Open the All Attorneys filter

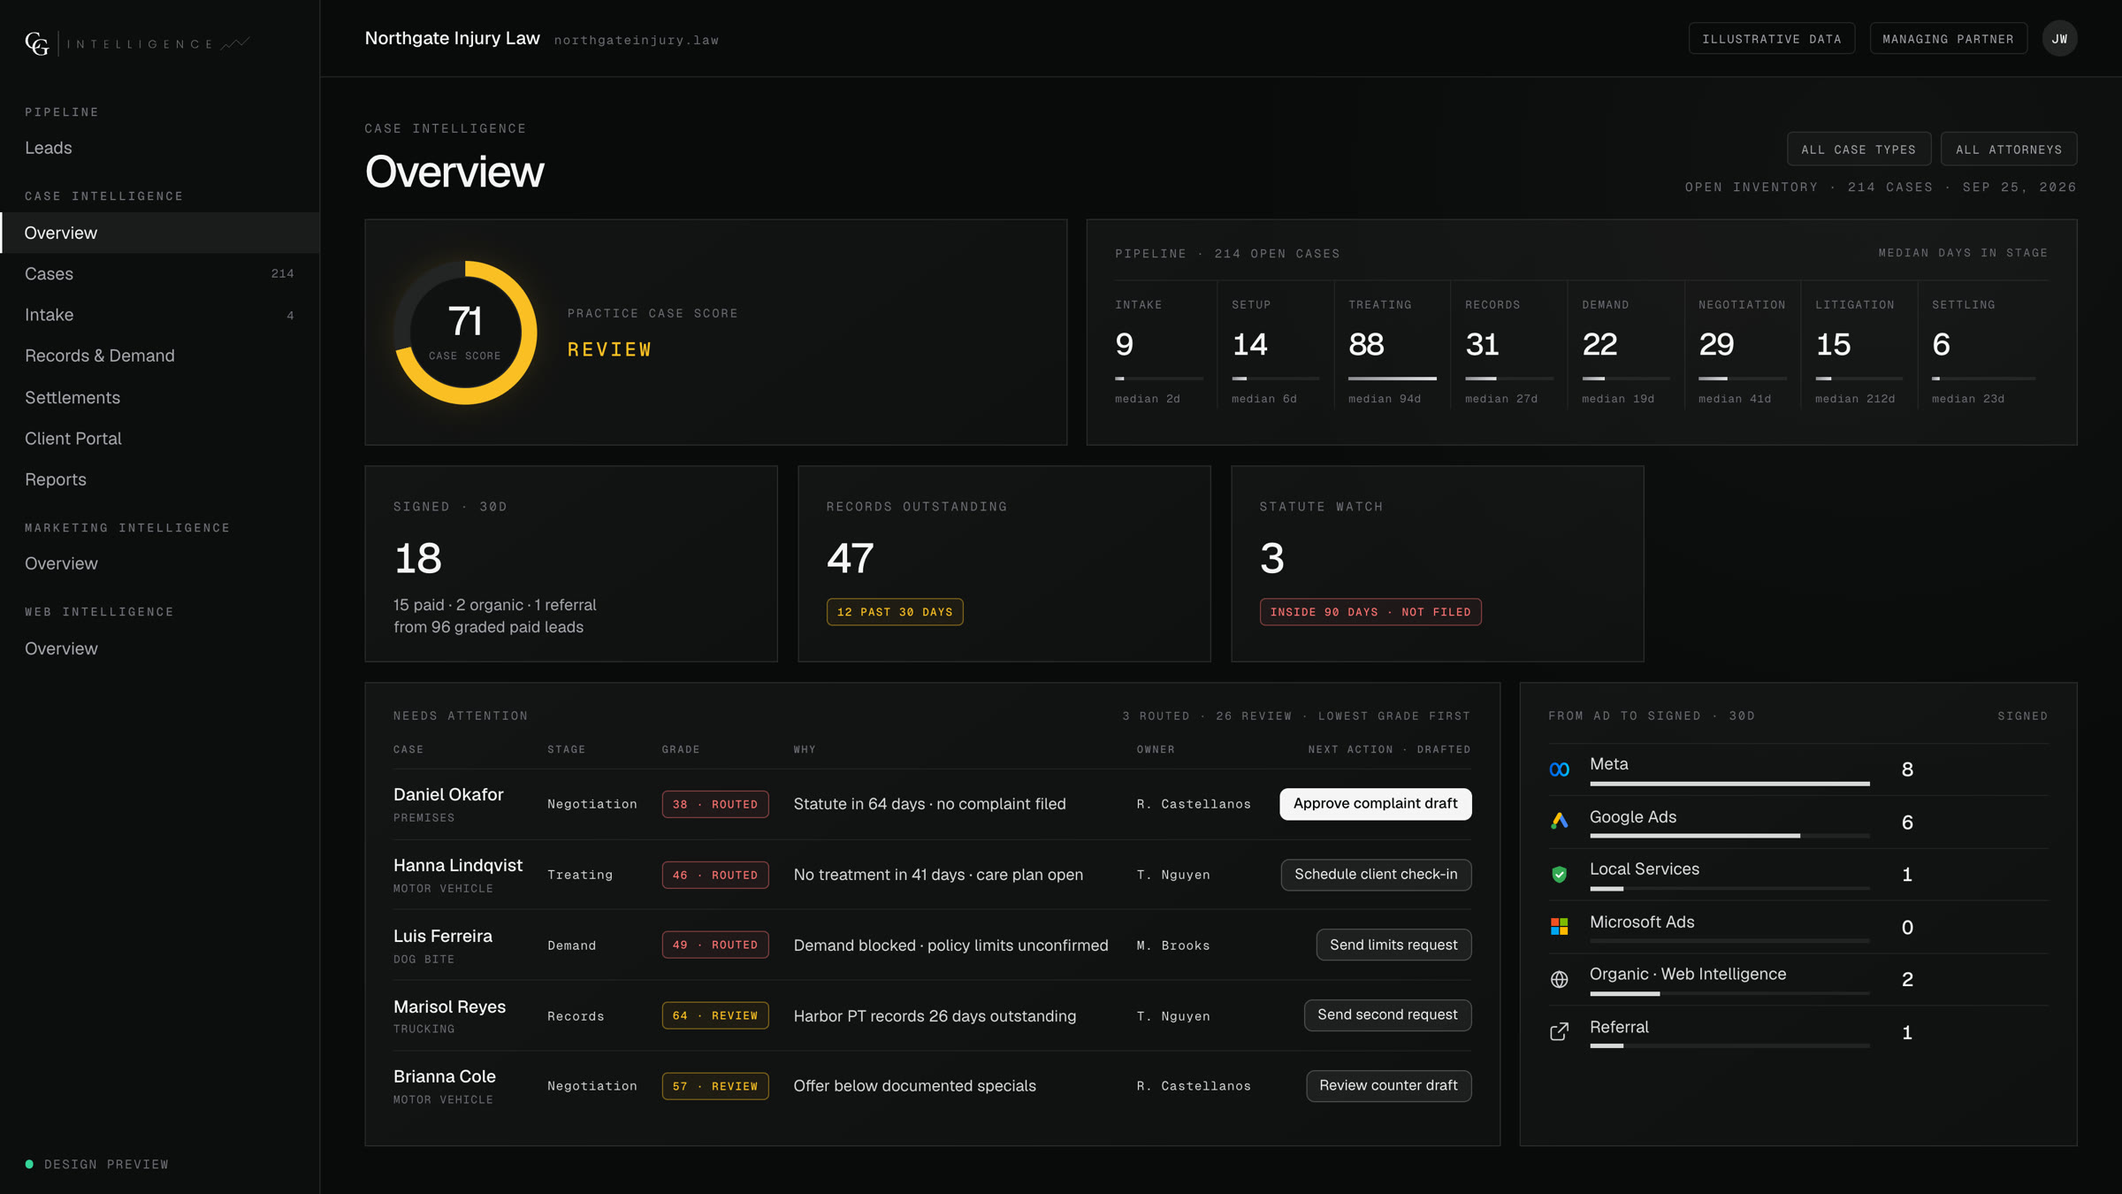2009,149
